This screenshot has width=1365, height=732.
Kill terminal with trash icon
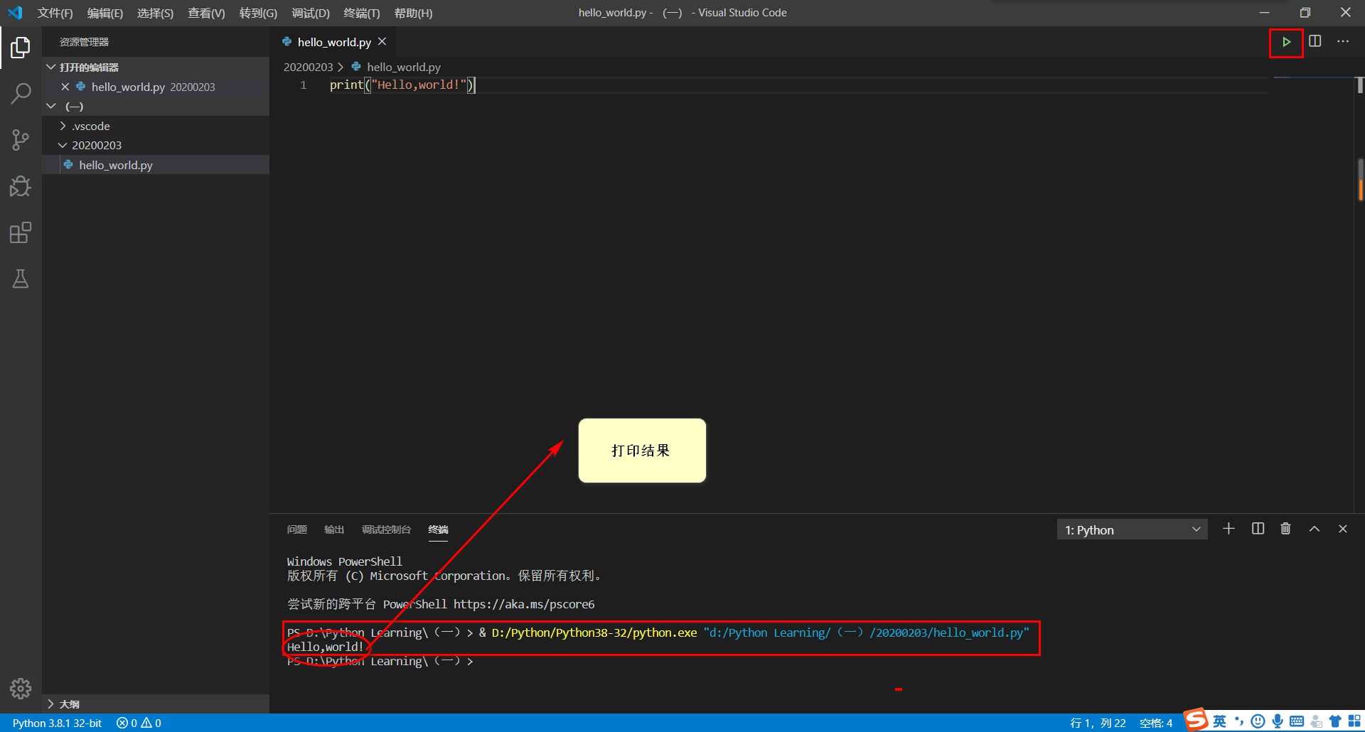pyautogui.click(x=1285, y=529)
